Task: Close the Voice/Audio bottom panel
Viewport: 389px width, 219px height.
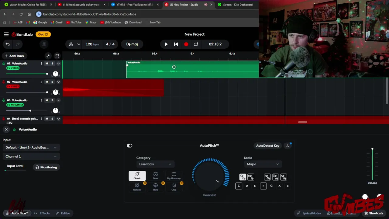Action: pos(6,130)
